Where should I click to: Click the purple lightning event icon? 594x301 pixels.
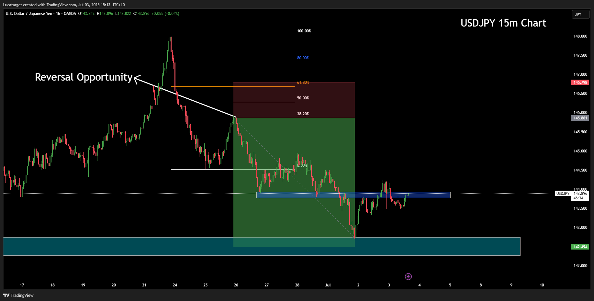408,276
